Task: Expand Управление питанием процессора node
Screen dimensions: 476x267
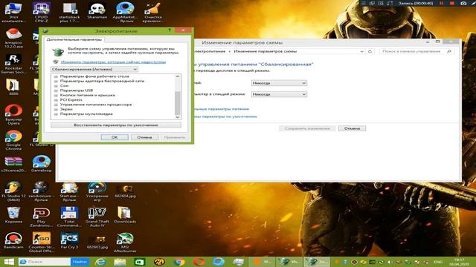Action: pyautogui.click(x=56, y=105)
